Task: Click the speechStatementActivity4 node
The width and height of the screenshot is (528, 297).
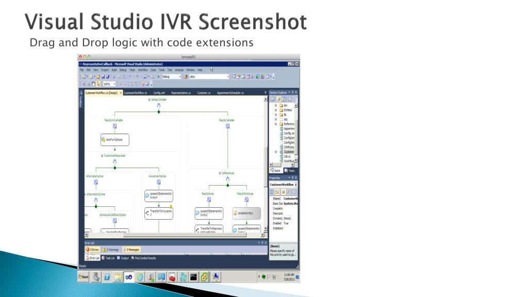Action: point(159,195)
